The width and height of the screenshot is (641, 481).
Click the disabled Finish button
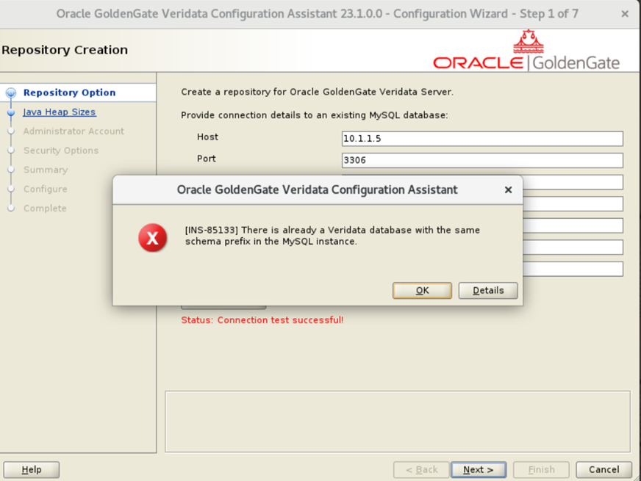pyautogui.click(x=541, y=469)
